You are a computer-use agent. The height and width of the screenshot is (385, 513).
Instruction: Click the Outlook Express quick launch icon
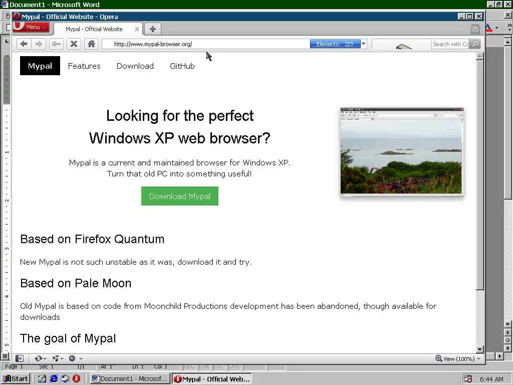(65, 379)
